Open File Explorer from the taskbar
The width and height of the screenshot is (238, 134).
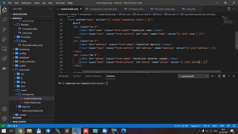pos(29,131)
